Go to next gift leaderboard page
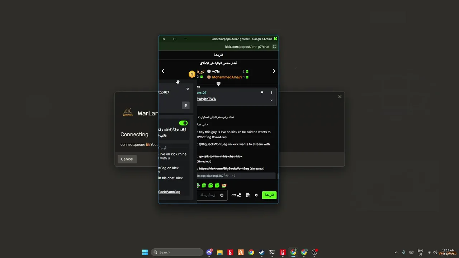The width and height of the screenshot is (459, 258). pos(274,71)
